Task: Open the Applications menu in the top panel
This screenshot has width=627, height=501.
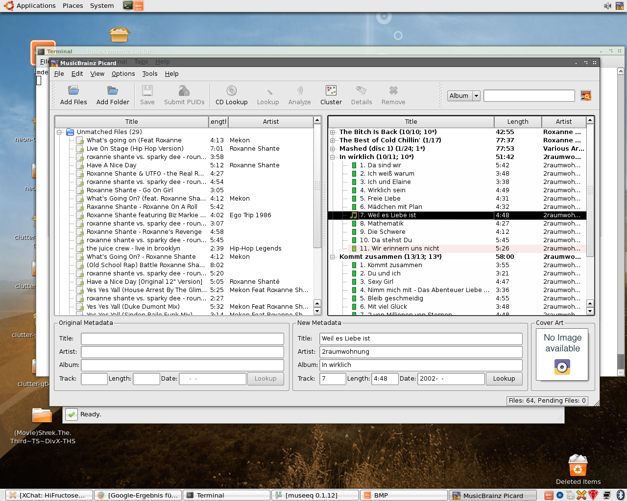Action: click(x=36, y=6)
